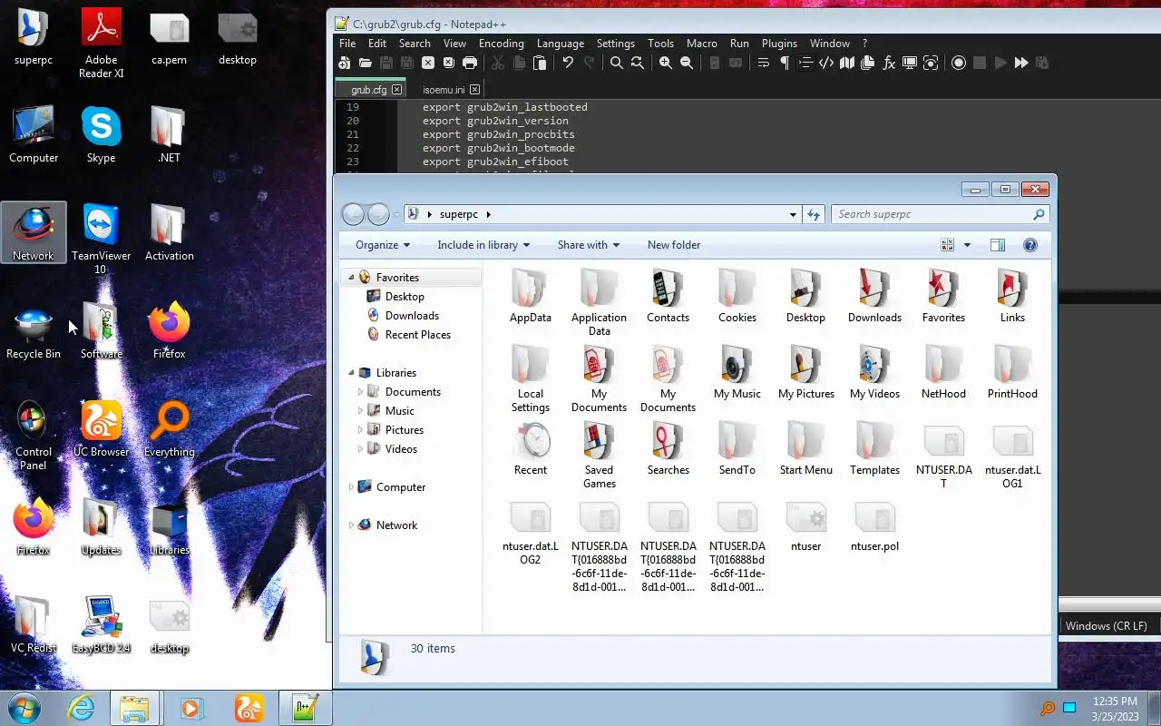Open Control Panel desktop icon
1161x726 pixels.
coord(34,436)
